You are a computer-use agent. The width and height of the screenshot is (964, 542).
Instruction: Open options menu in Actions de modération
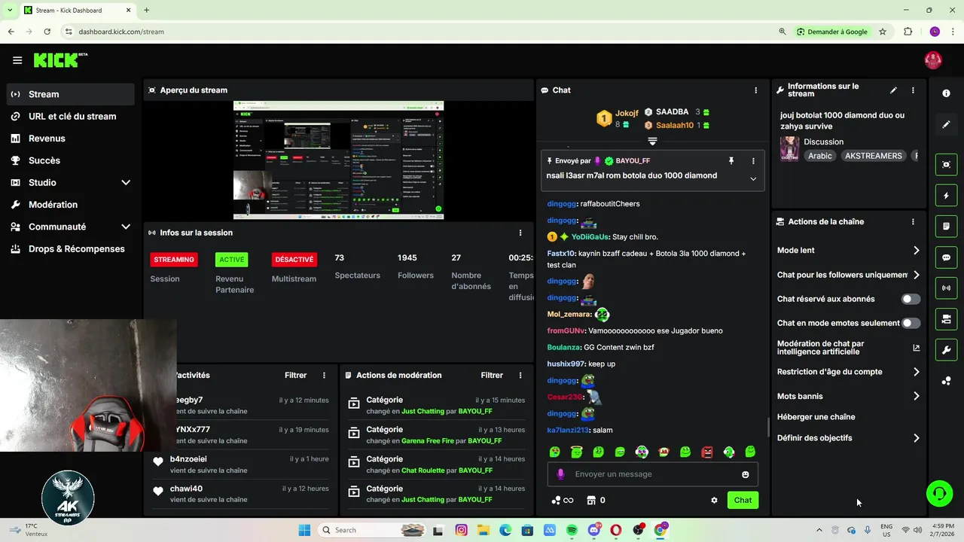[x=520, y=375]
